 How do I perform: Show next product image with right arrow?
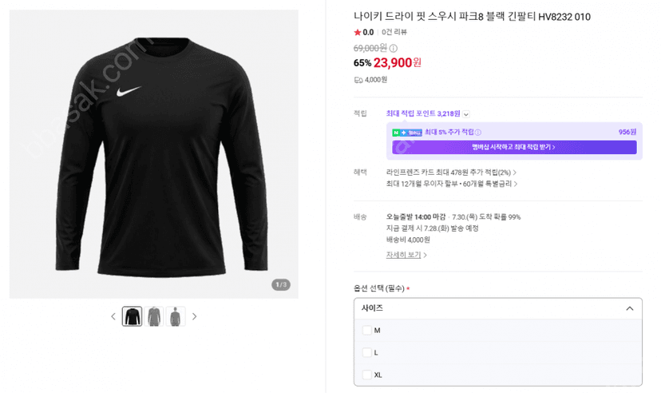pyautogui.click(x=194, y=316)
